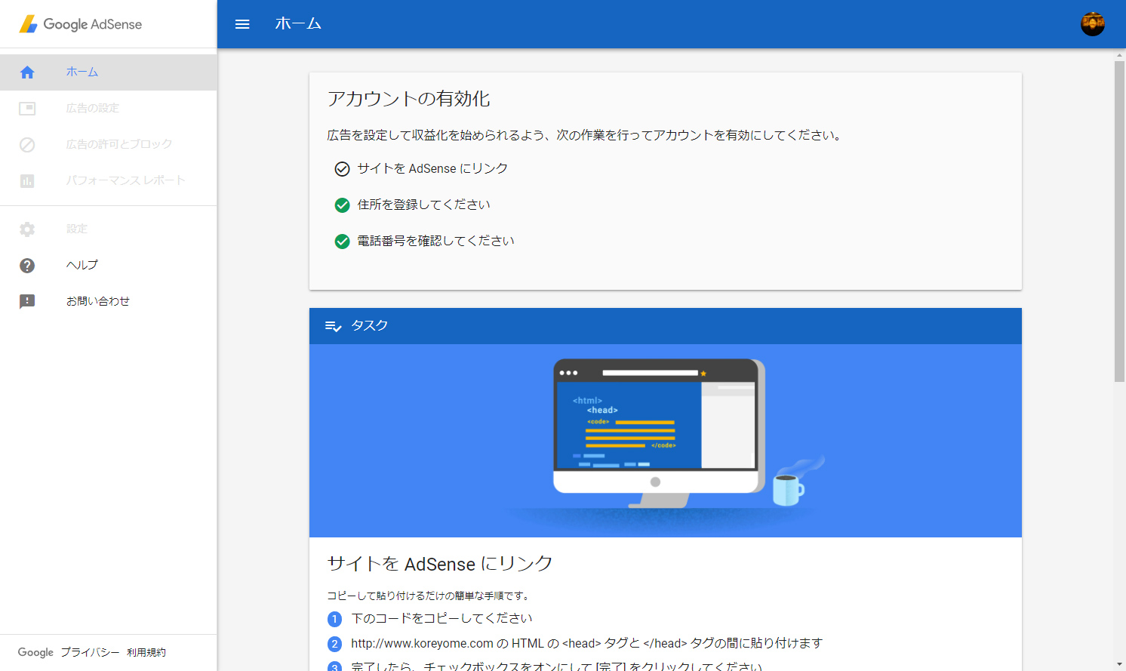Click the 広告の設定 ad unit icon
1126x671 pixels.
[x=27, y=109]
